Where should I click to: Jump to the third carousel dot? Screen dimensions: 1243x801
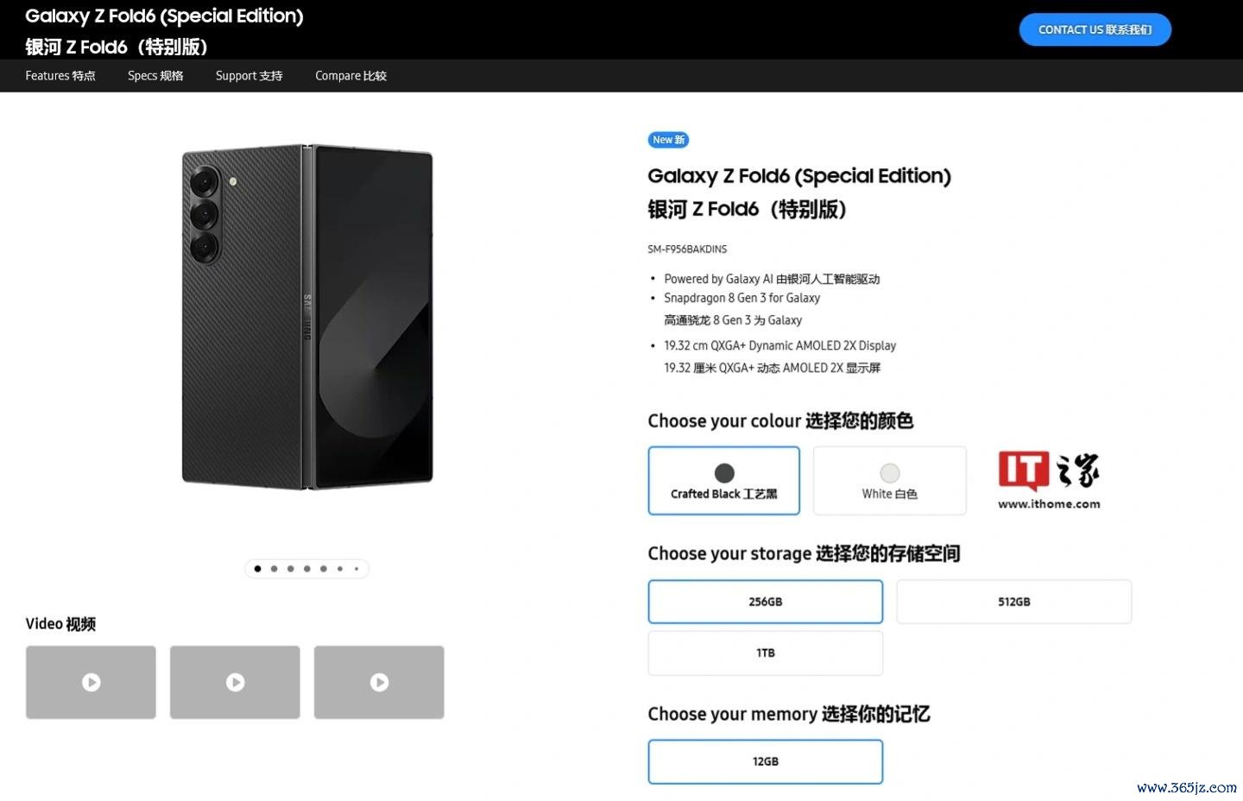[290, 569]
